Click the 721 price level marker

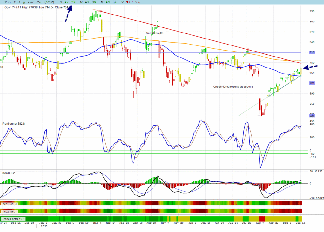coord(312,83)
